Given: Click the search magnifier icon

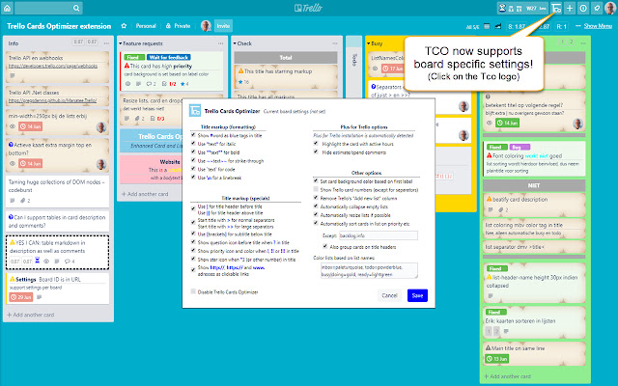Looking at the screenshot, I should tap(76, 8).
